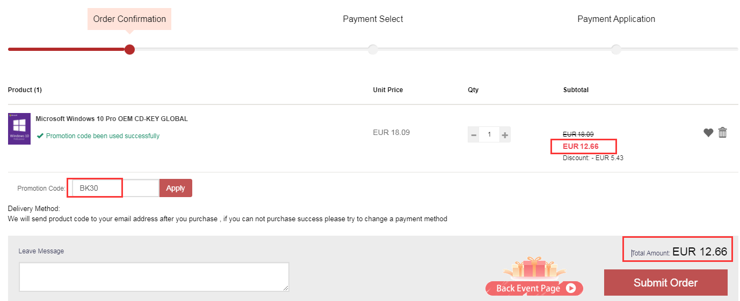Increase quantity with the plus button
Image resolution: width=740 pixels, height=301 pixels.
point(505,135)
